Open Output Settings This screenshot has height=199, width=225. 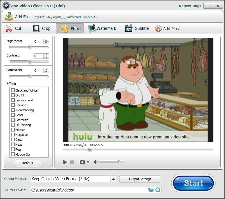(x=140, y=179)
